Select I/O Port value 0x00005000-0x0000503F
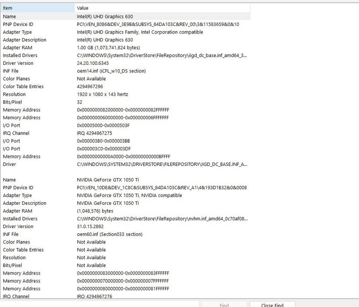Screen dimensions: 359x307 point(103,125)
